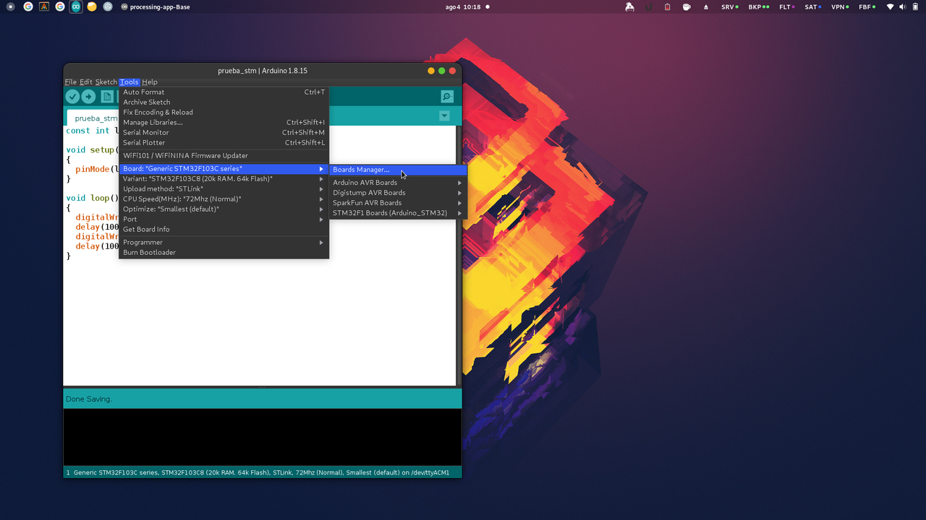Click the first Google icon in top panel
The image size is (926, 520).
tap(27, 6)
